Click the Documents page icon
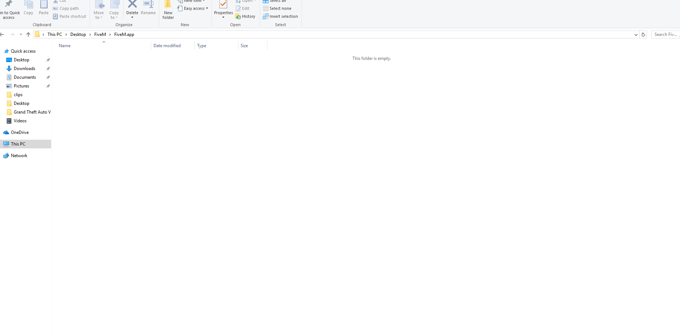 click(x=9, y=77)
